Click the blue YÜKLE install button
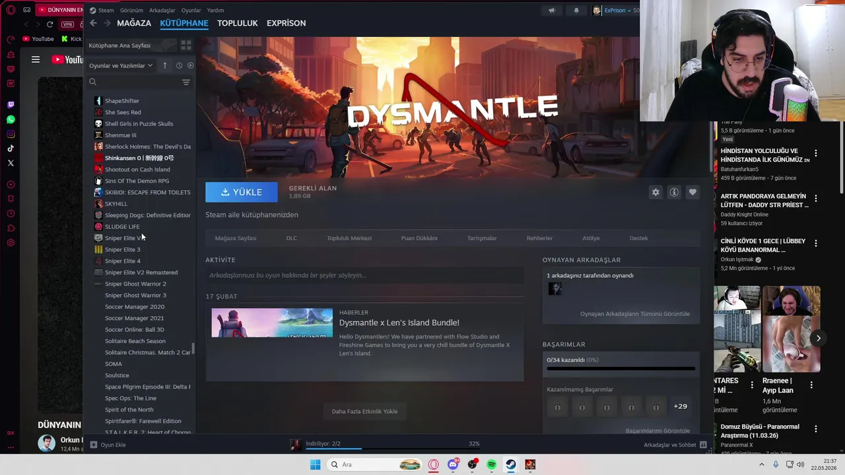This screenshot has width=845, height=475. [242, 192]
